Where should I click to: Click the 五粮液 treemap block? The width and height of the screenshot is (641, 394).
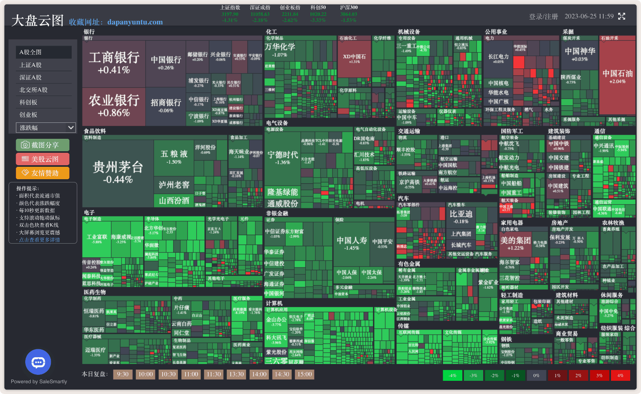pos(174,157)
